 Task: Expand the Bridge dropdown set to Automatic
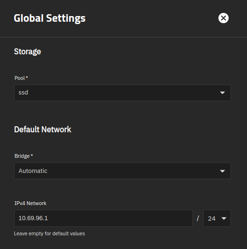[x=123, y=171]
